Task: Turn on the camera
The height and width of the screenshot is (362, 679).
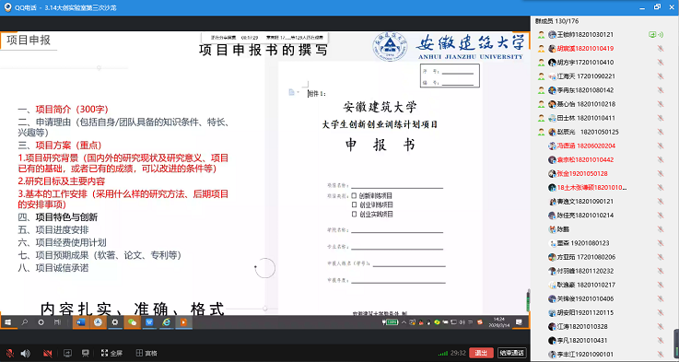Action: pos(48,354)
